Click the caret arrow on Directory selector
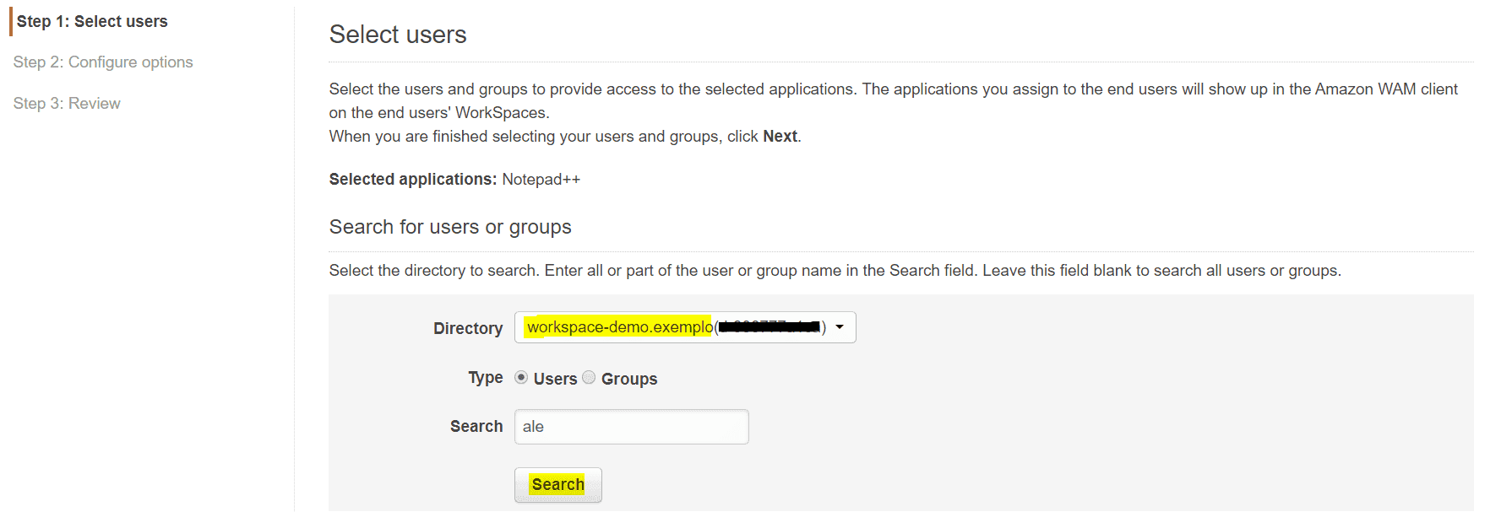 tap(840, 327)
